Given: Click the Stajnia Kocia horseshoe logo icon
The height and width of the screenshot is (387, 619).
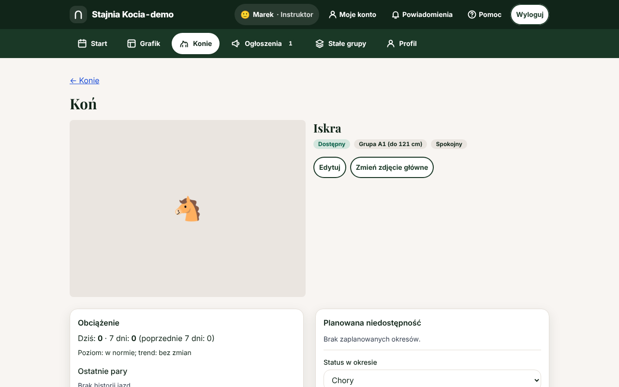Looking at the screenshot, I should coord(78,15).
